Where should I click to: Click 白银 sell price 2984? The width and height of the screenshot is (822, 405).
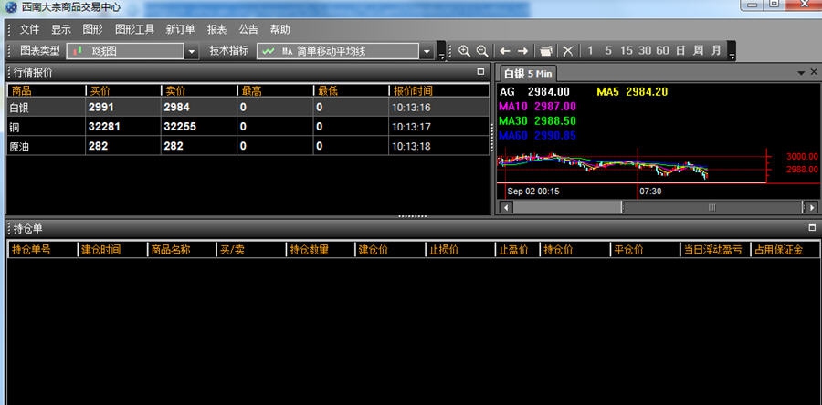[176, 108]
